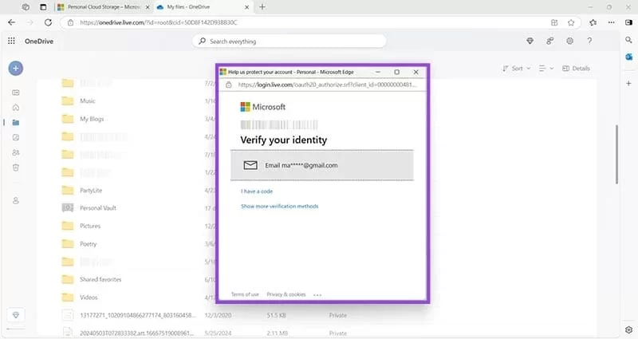Toggle the Details pane
Image resolution: width=638 pixels, height=339 pixels.
click(x=576, y=69)
